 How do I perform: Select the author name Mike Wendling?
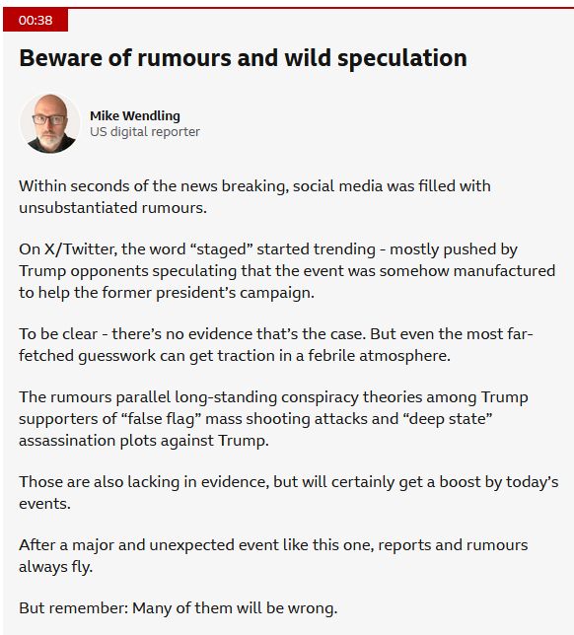135,115
